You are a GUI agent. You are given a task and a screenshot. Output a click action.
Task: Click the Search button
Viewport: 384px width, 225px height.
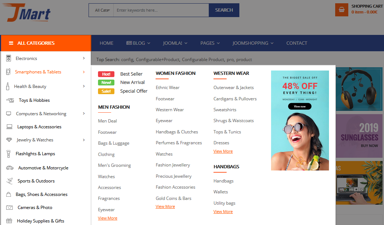click(x=224, y=10)
